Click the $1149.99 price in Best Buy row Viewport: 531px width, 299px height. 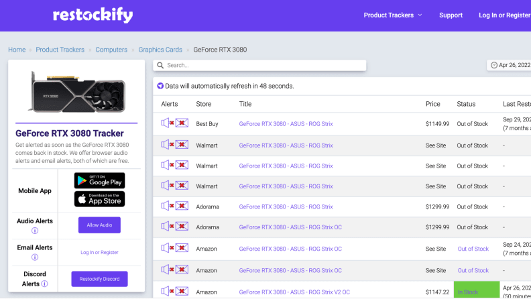point(438,124)
